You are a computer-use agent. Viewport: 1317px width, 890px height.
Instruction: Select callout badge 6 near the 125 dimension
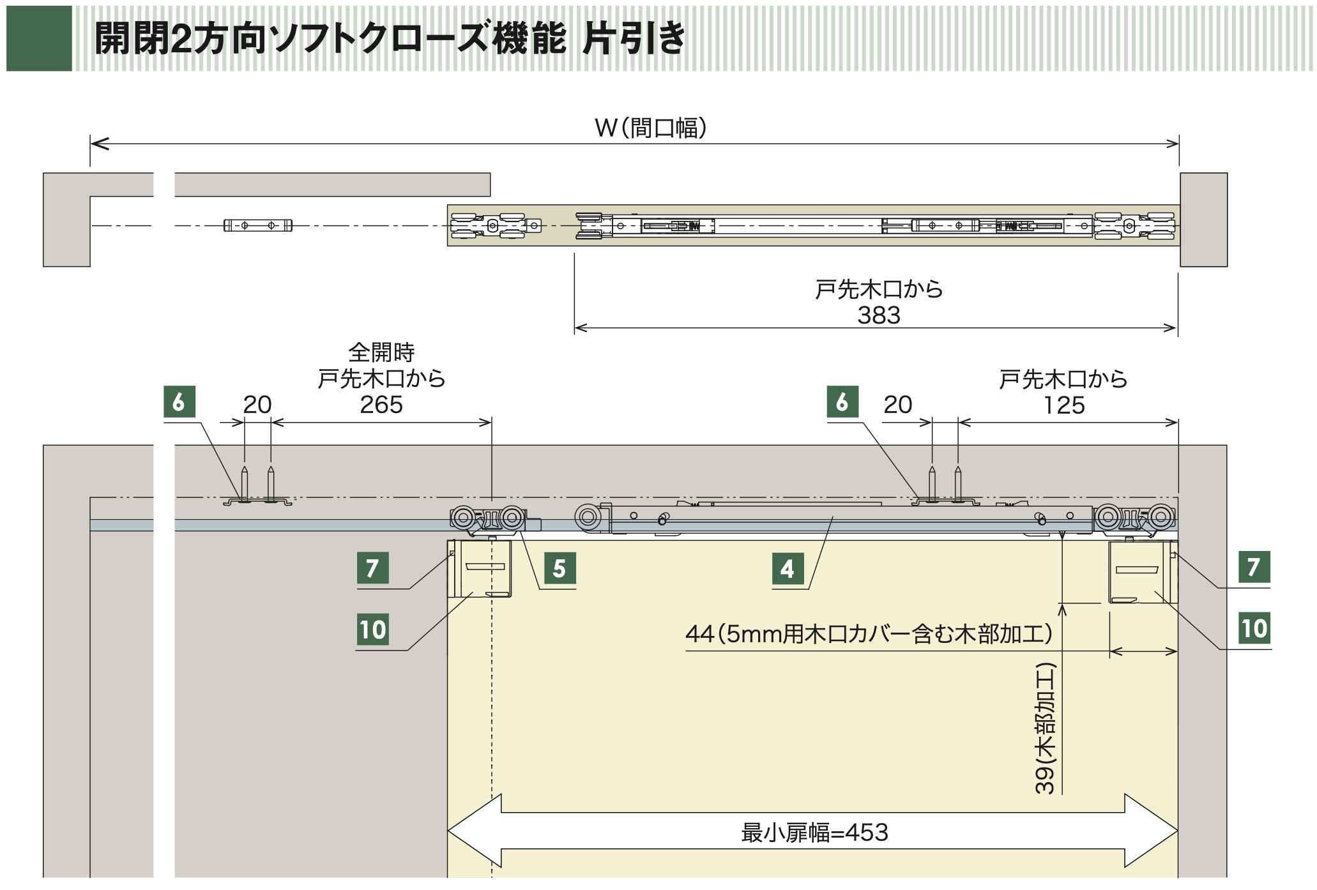(843, 402)
